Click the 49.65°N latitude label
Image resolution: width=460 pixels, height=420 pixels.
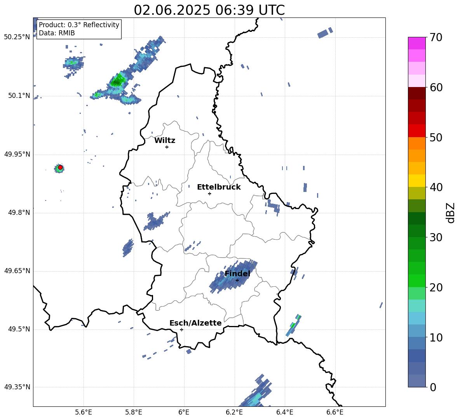click(x=17, y=271)
